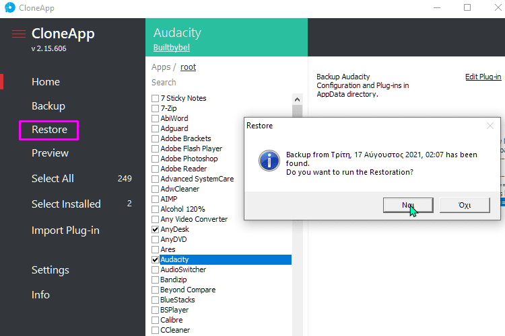Choose Select All apps option

pos(53,179)
